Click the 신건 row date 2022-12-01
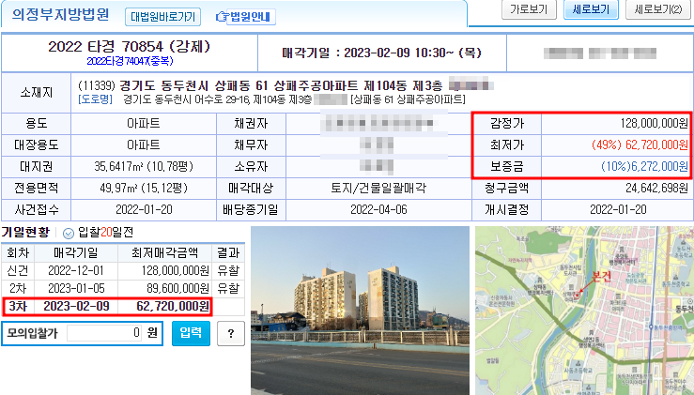 76,271
